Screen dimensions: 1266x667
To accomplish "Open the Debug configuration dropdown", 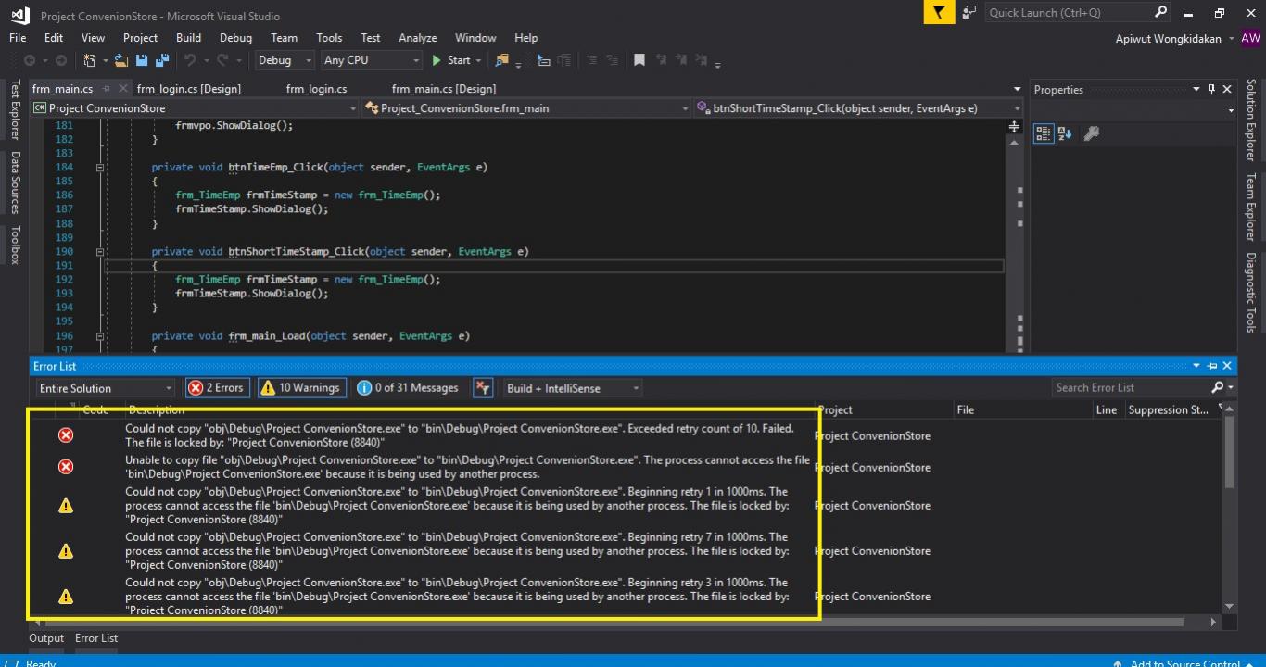I will click(285, 60).
